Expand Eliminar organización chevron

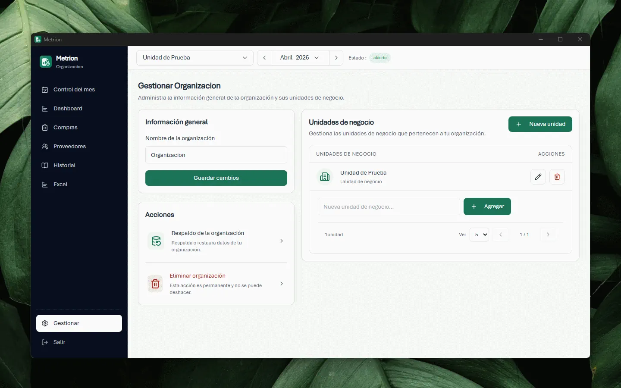click(282, 284)
